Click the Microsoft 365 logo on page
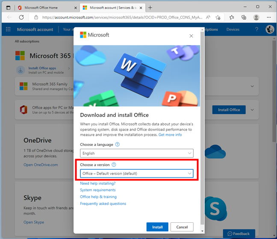The width and height of the screenshot is (277, 239). click(x=20, y=56)
